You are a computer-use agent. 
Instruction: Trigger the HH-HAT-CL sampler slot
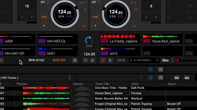coord(58,39)
